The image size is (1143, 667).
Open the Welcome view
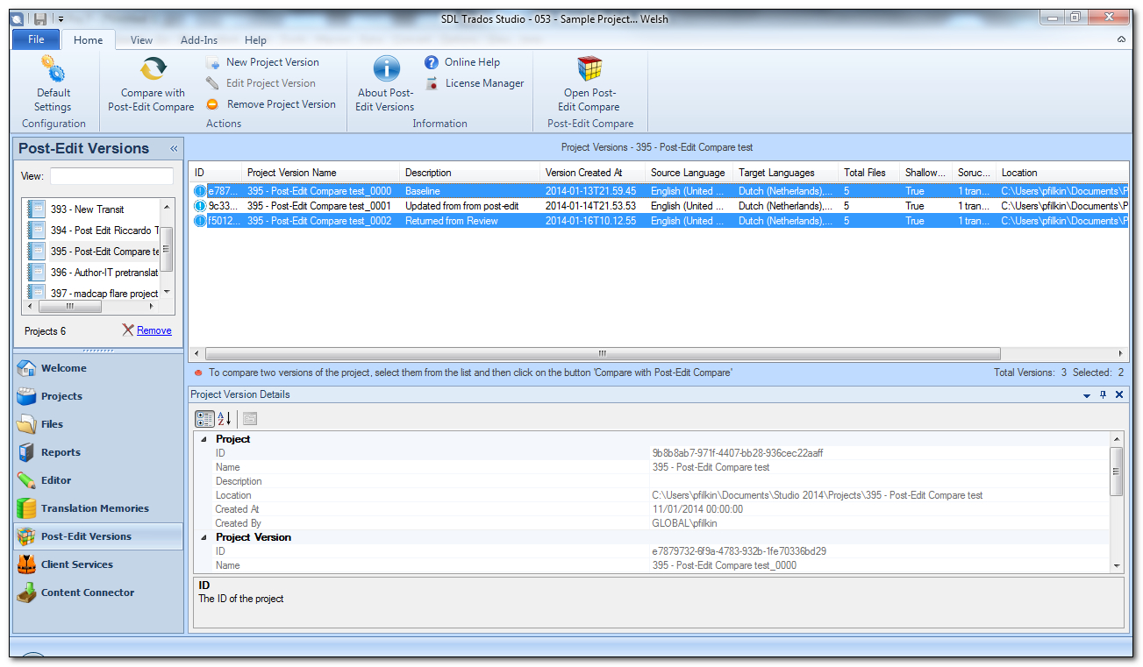coord(97,368)
